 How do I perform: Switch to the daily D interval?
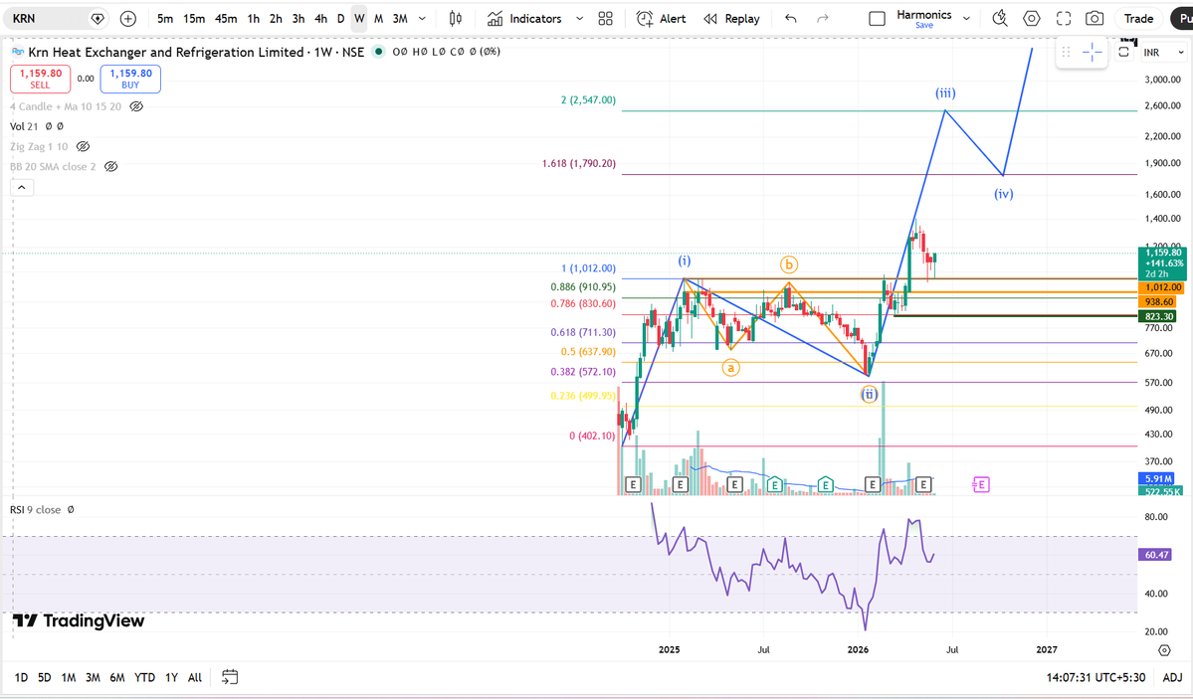pos(340,19)
